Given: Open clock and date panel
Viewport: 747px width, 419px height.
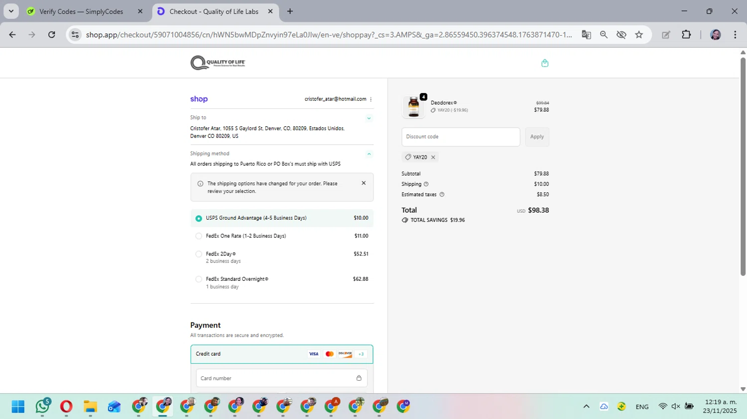Looking at the screenshot, I should point(720,407).
